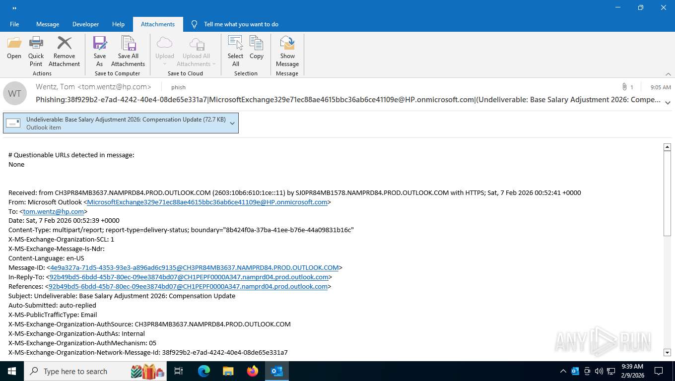Click the lightbulb Tell me icon
675x381 pixels.
point(194,24)
